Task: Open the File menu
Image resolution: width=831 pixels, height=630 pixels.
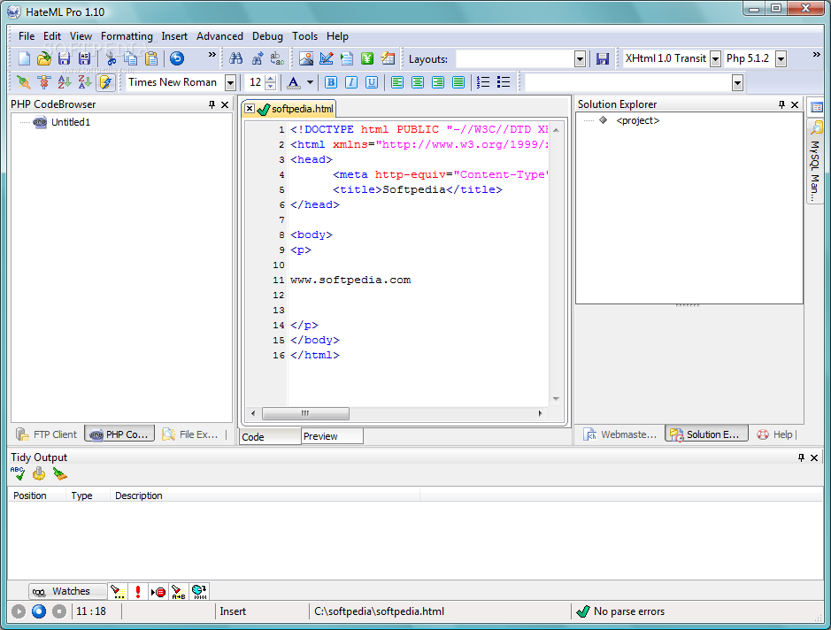Action: click(27, 36)
